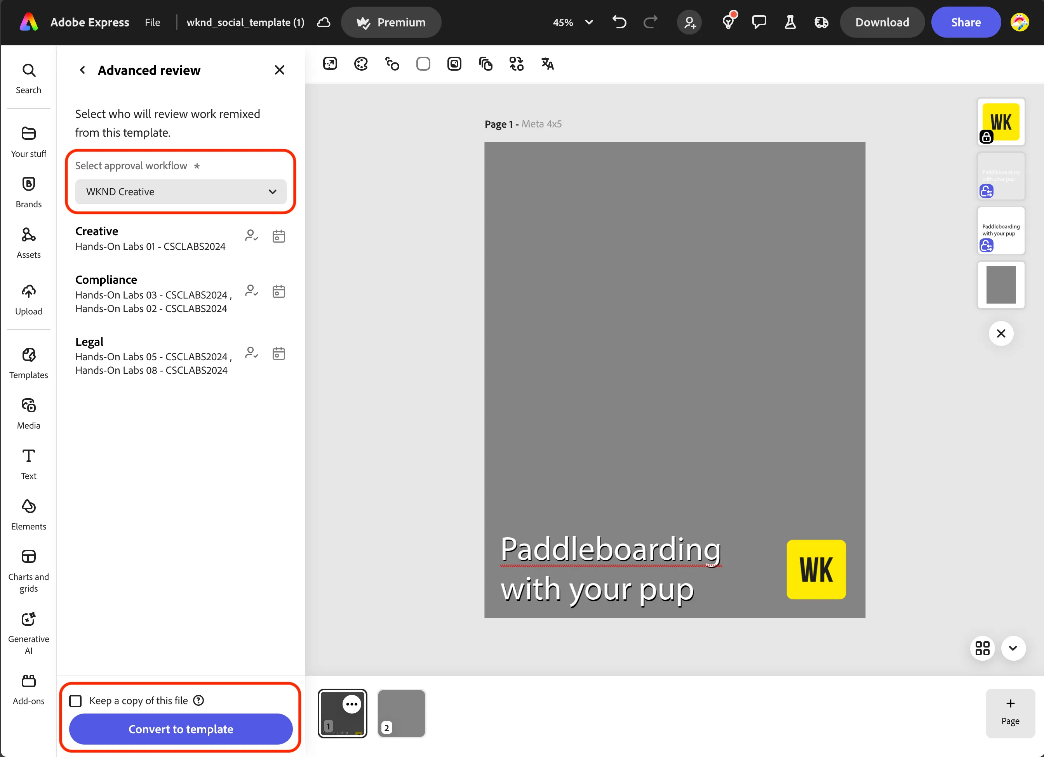Select the locked WK logo layer thumbnail
Screen dimensions: 1044x757
click(x=1001, y=122)
